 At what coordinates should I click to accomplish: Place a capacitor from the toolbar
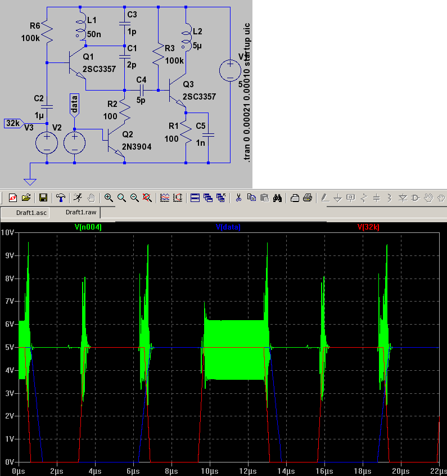(377, 198)
